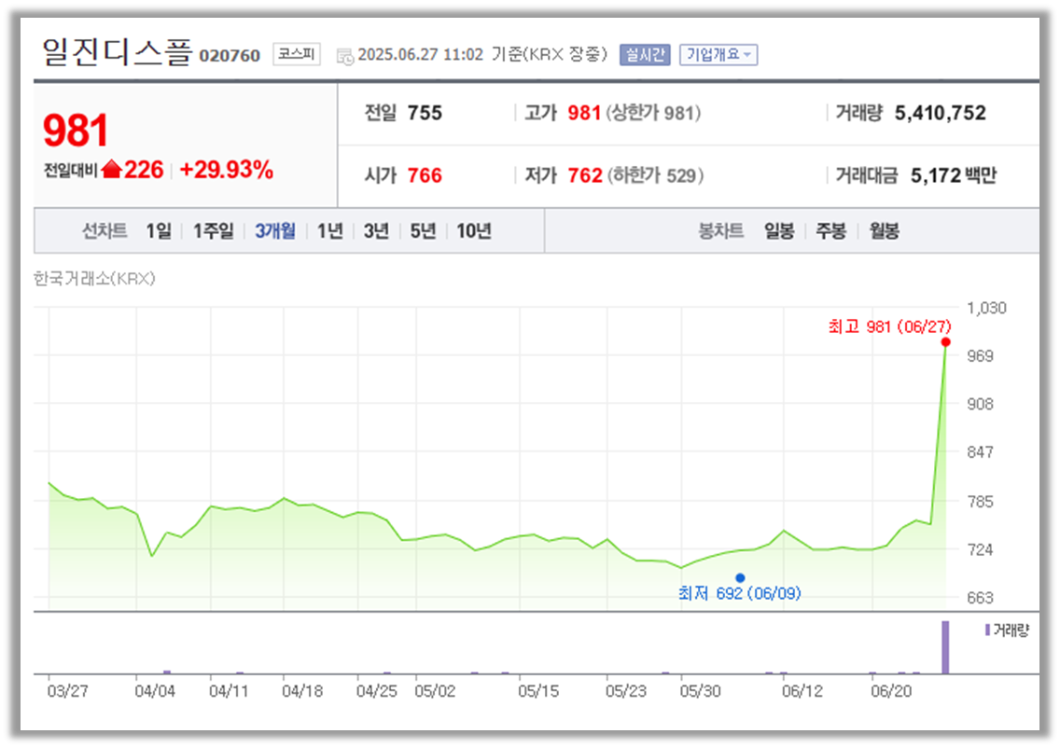
Task: Select the 1년 line chart period
Action: [330, 231]
